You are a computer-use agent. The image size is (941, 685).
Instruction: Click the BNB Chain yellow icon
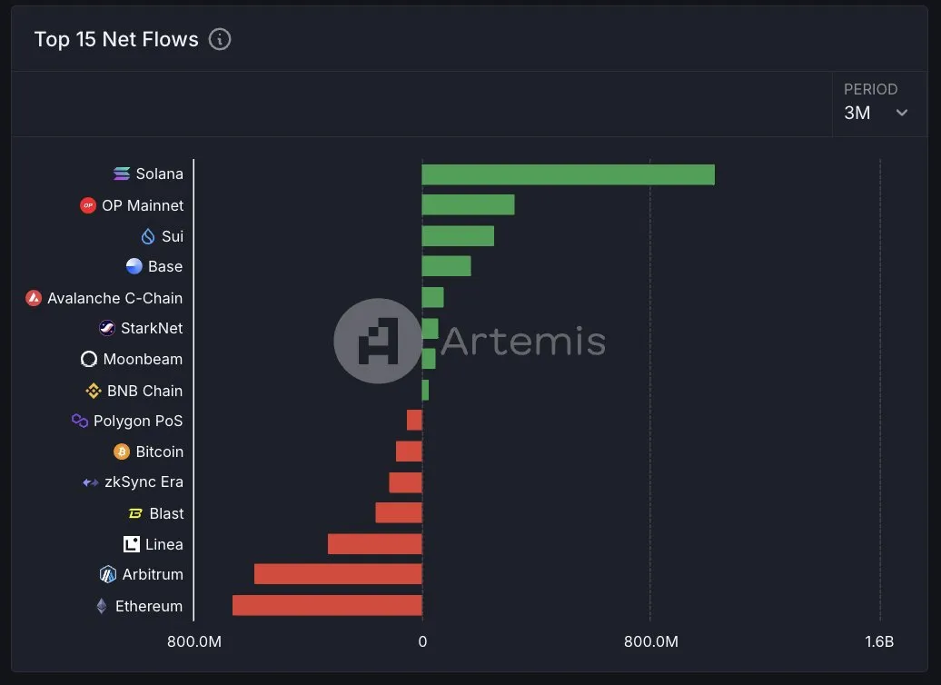[94, 391]
